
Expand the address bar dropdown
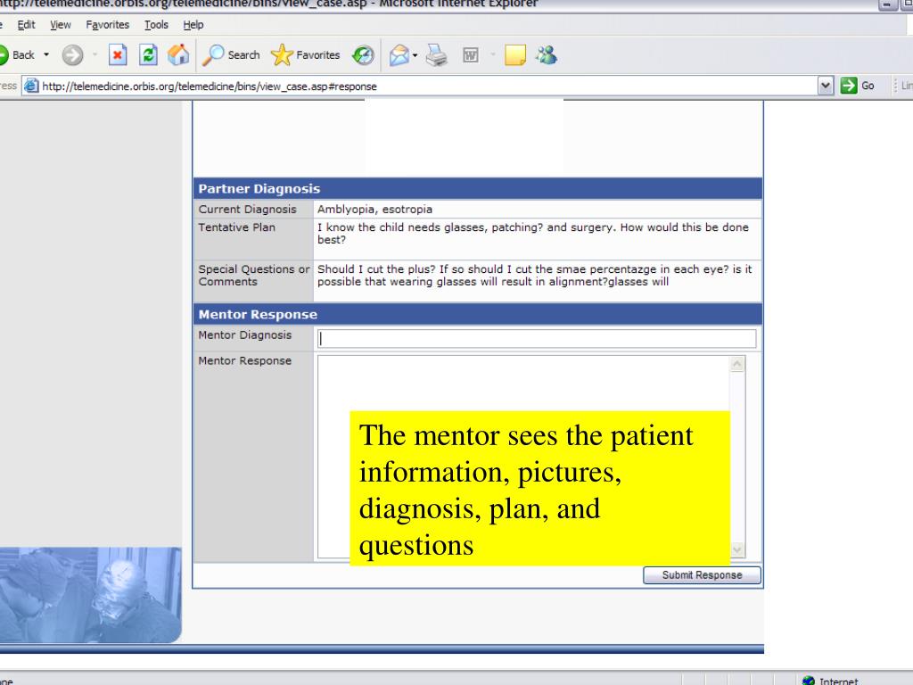[825, 87]
